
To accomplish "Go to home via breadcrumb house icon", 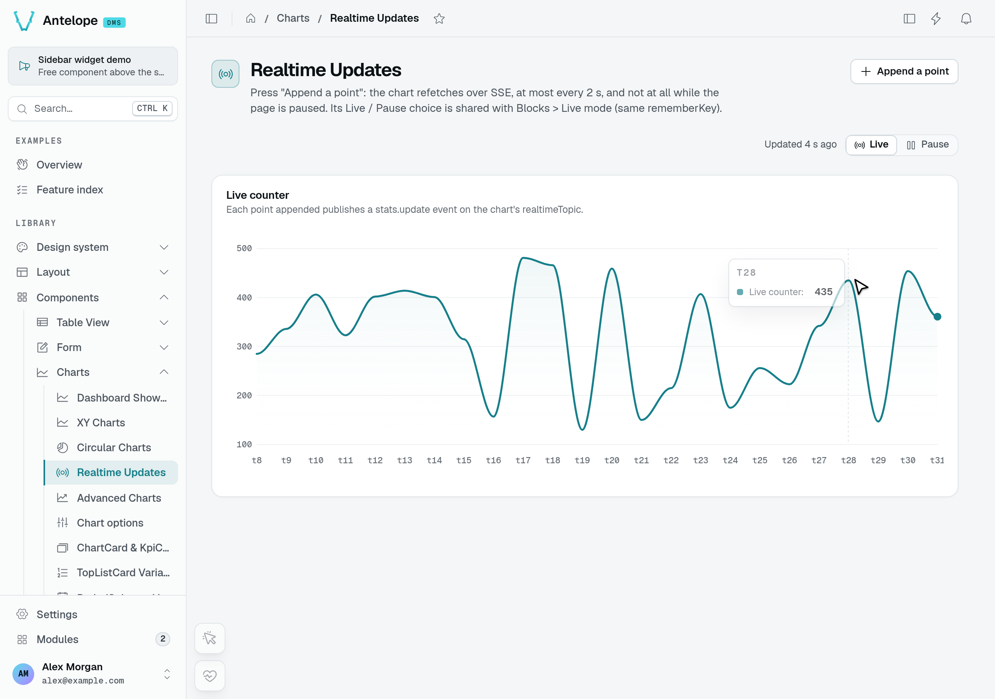I will pos(250,19).
